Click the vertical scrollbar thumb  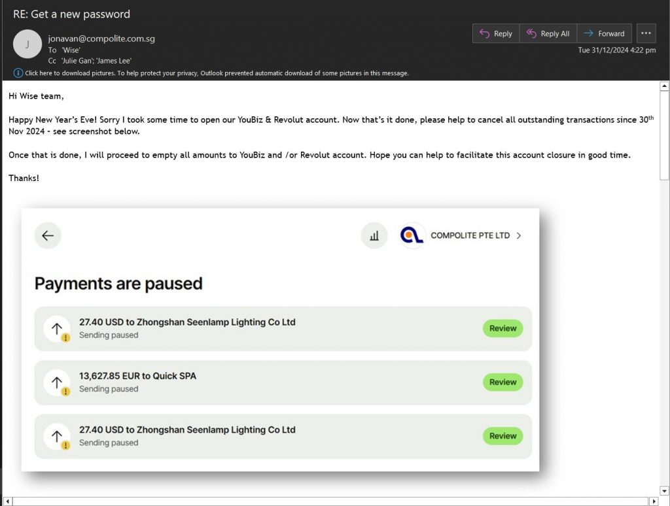664,135
